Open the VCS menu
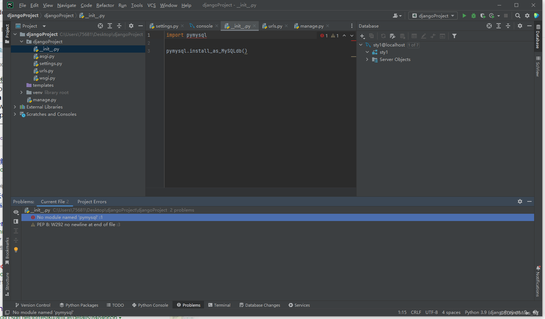The height and width of the screenshot is (319, 545). (x=151, y=5)
